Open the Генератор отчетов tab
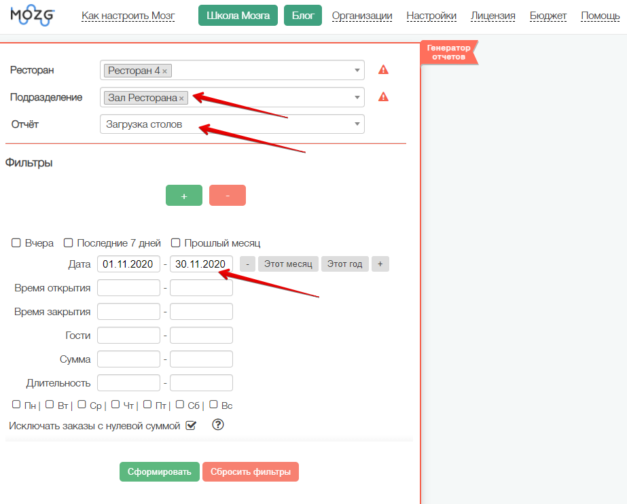Screen dimensions: 627x504 [448, 52]
